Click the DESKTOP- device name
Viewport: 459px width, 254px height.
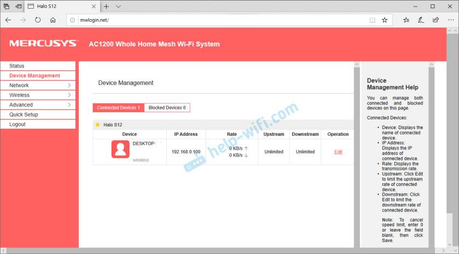(144, 144)
